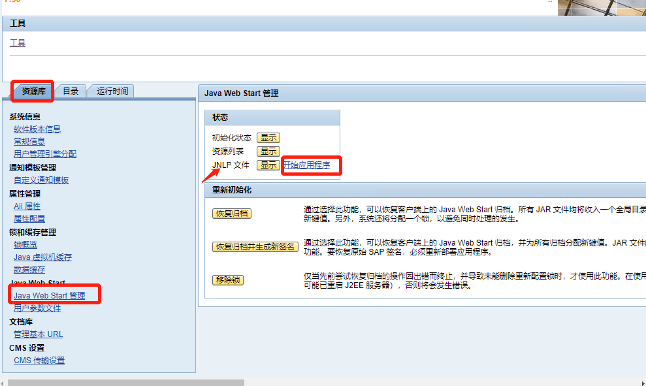The height and width of the screenshot is (386, 646).
Task: Click 显示 button for 初始化状态
Action: [x=268, y=138]
